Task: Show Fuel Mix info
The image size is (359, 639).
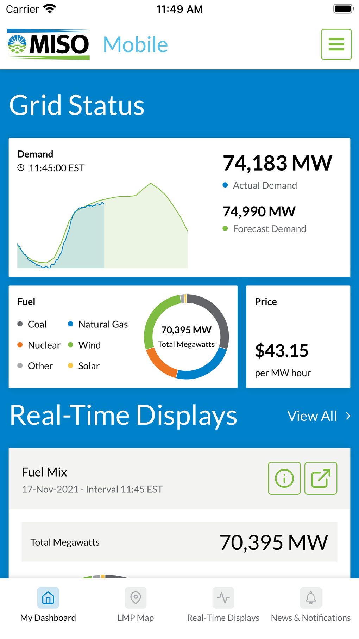Action: pyautogui.click(x=284, y=478)
